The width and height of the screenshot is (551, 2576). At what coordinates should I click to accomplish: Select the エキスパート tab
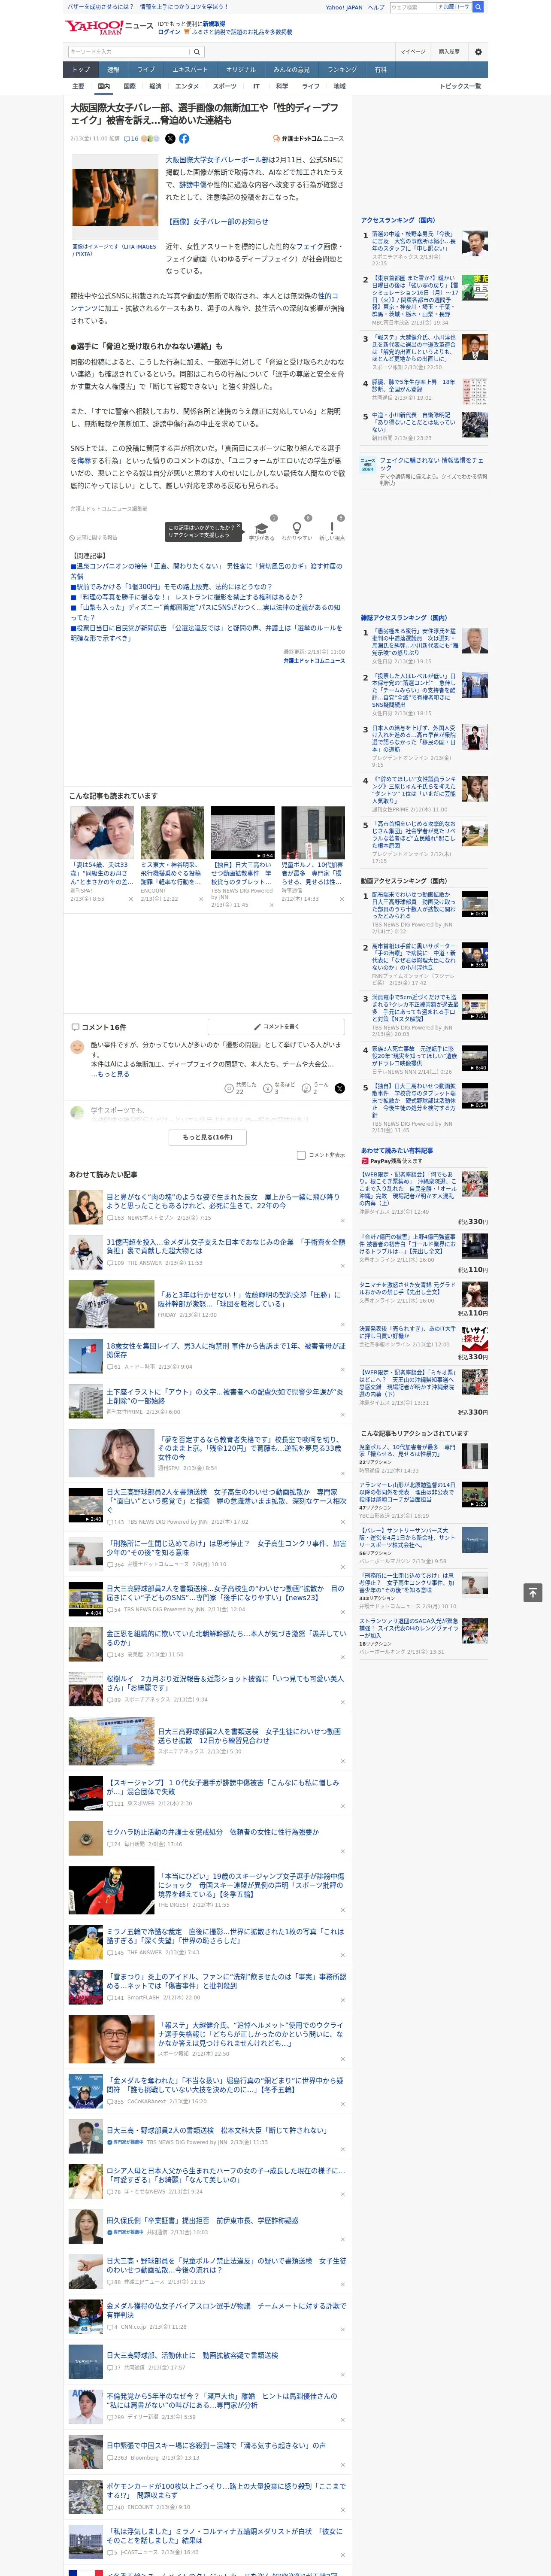pyautogui.click(x=190, y=70)
